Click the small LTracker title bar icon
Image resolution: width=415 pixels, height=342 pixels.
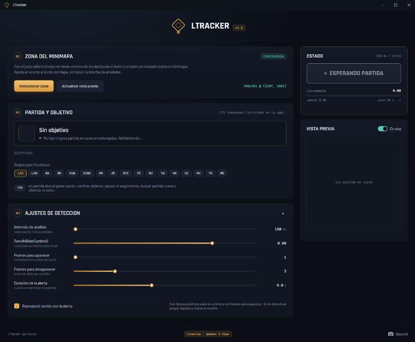pos(7,5)
